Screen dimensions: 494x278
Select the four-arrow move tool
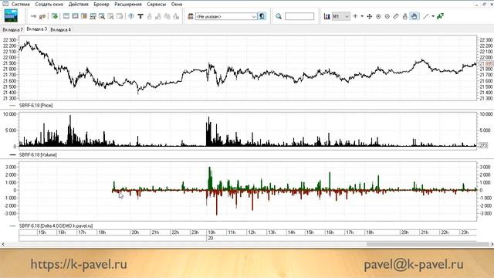click(370, 16)
